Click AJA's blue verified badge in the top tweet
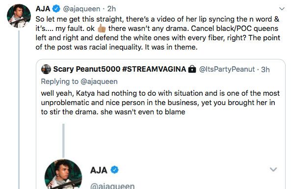292x189 pixels. (56, 9)
